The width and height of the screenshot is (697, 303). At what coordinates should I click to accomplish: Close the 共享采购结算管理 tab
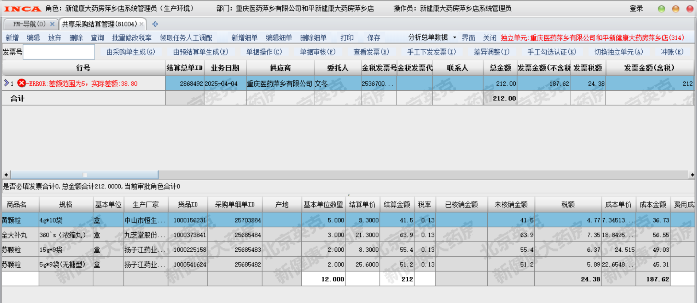pos(142,24)
